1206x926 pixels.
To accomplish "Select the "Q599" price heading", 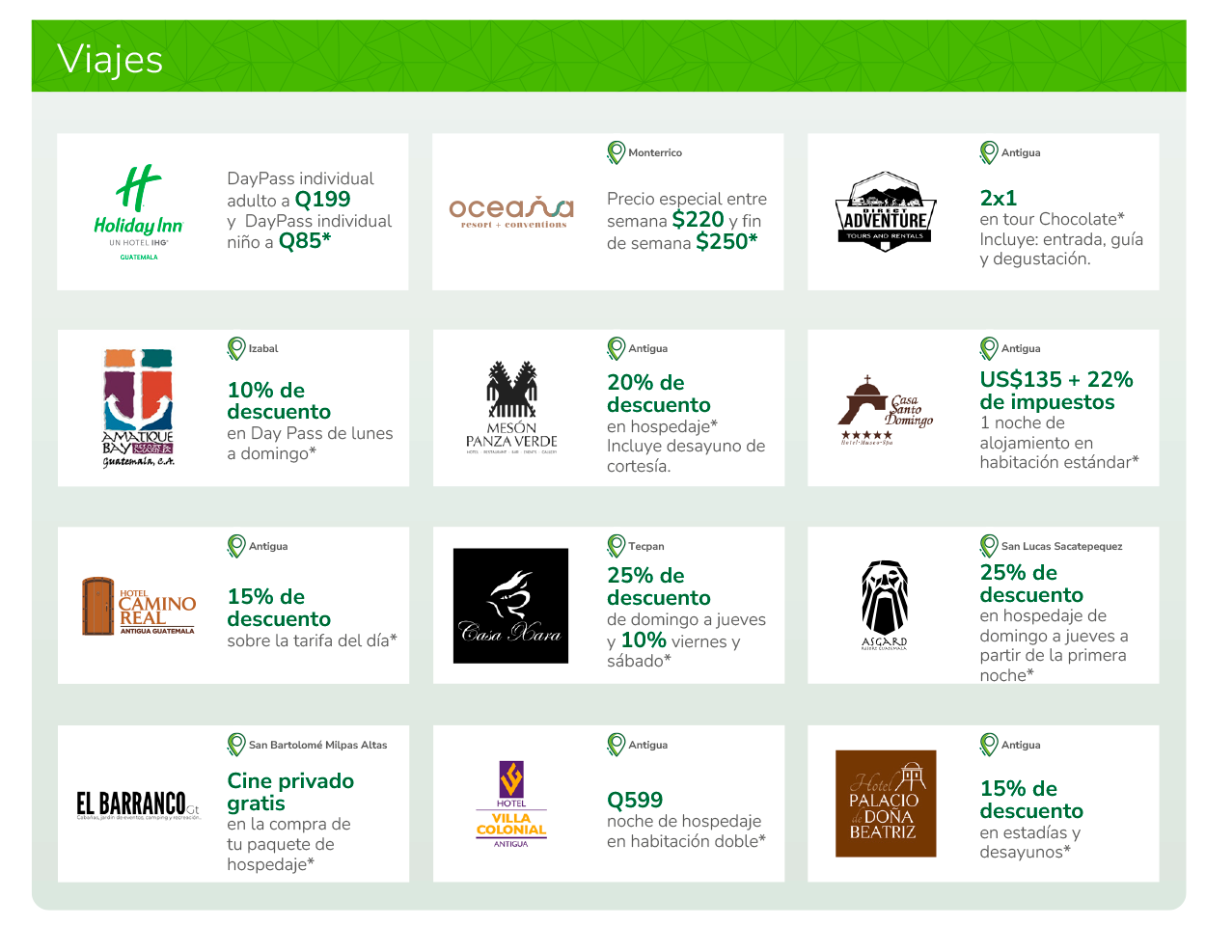I will (x=635, y=800).
